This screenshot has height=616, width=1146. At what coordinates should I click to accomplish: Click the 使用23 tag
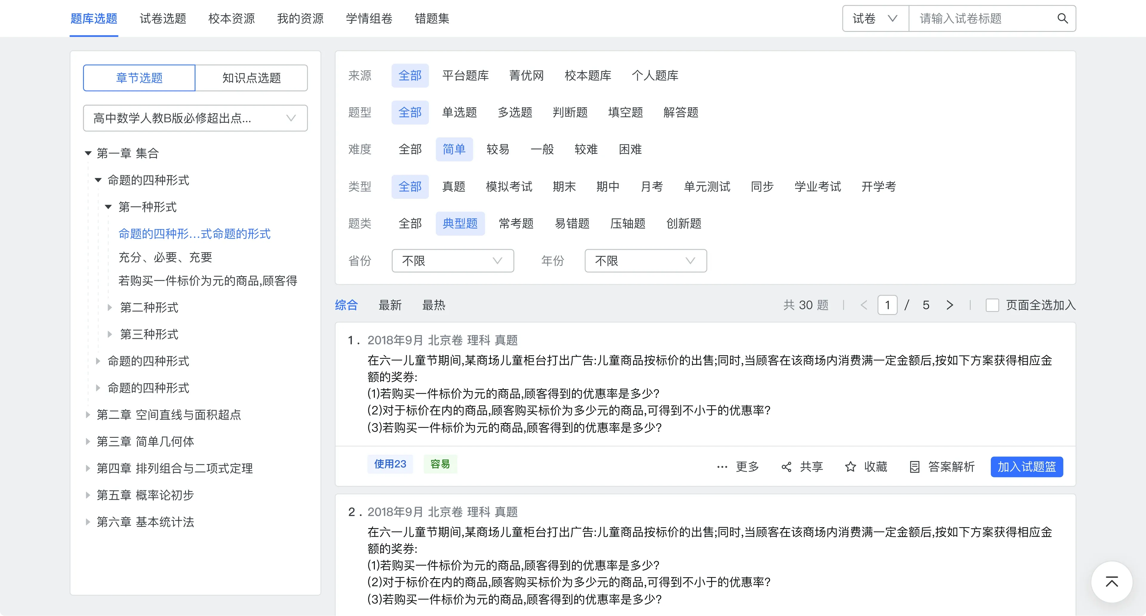(390, 464)
